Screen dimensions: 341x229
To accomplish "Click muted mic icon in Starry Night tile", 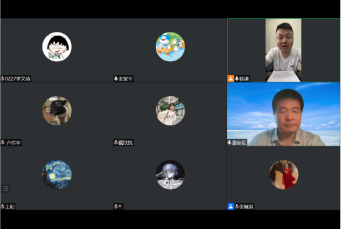I will pyautogui.click(x=2, y=207).
